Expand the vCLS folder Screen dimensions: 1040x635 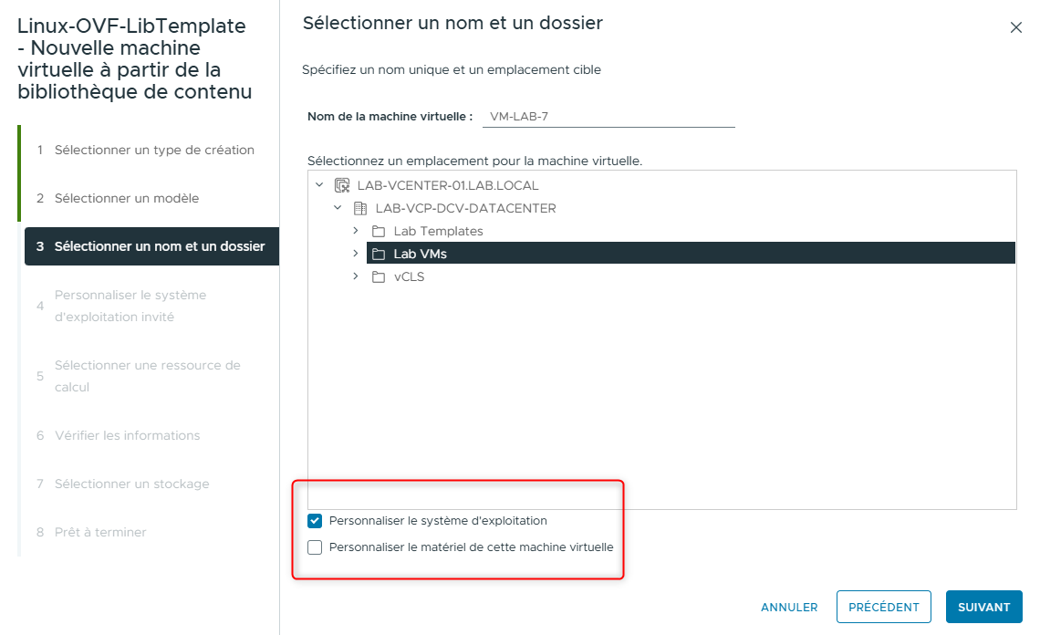(356, 276)
